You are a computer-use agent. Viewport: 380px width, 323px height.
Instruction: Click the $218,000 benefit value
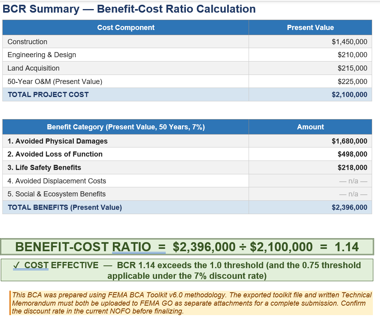(x=352, y=167)
